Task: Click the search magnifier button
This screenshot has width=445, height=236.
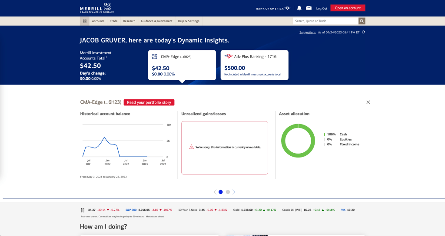Action: 362,21
